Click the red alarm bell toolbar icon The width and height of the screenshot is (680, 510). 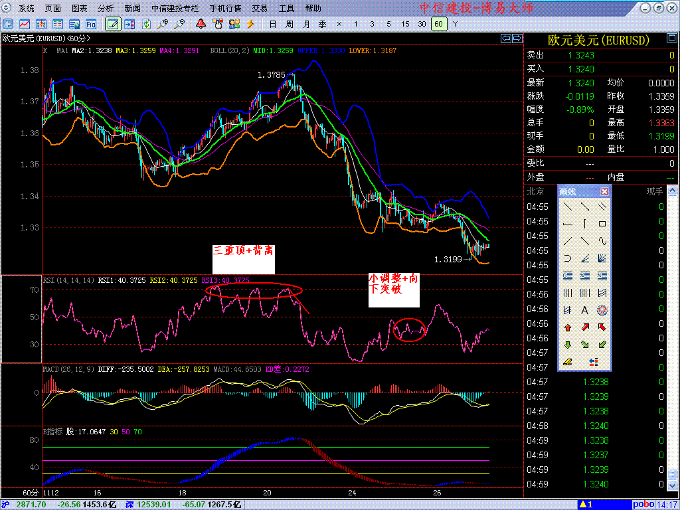click(x=201, y=24)
